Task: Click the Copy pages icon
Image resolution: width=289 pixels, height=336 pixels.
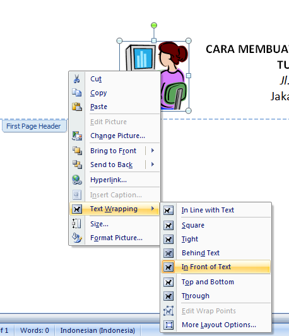Action: click(x=77, y=93)
